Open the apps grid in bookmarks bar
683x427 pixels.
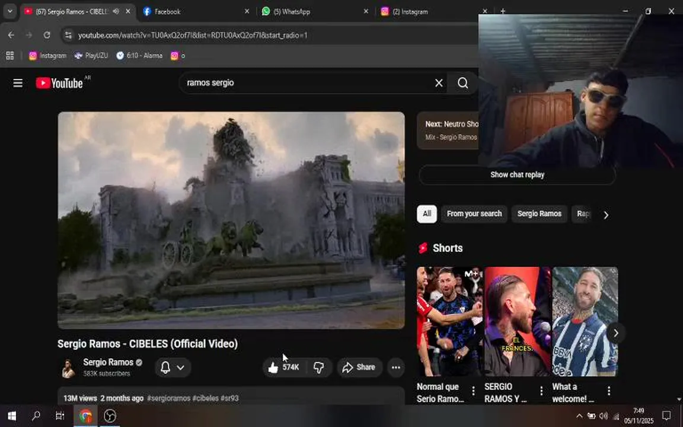(x=10, y=56)
